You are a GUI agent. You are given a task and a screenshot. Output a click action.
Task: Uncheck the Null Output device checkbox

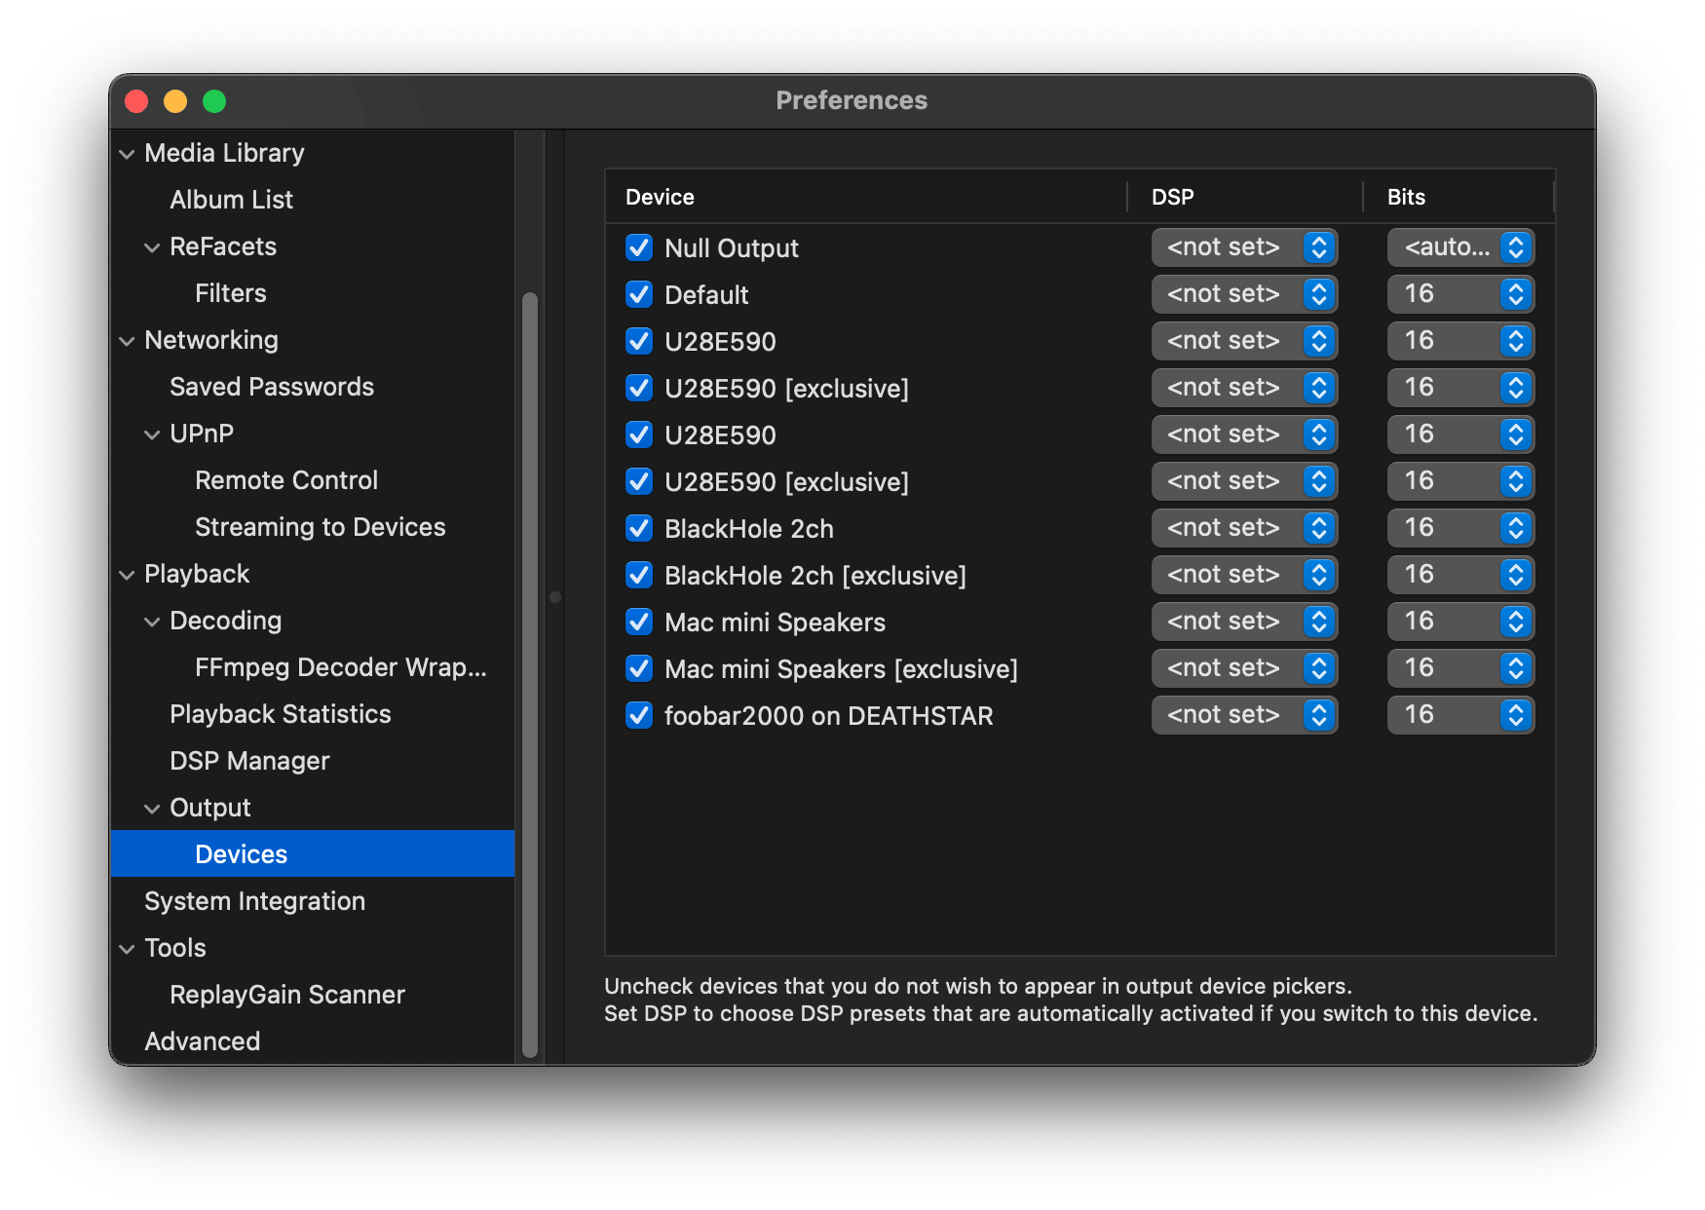coord(639,247)
